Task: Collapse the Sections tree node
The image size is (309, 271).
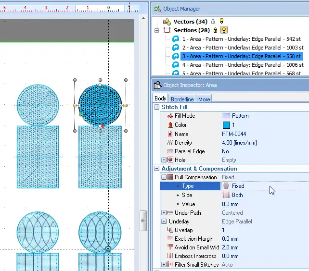Action: [156, 30]
